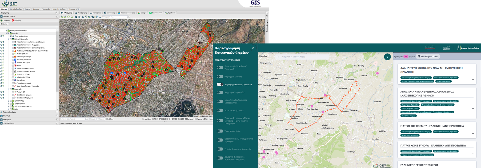Check the Αστυνομικά Τμήμα layer checkbox

pyautogui.click(x=13, y=63)
